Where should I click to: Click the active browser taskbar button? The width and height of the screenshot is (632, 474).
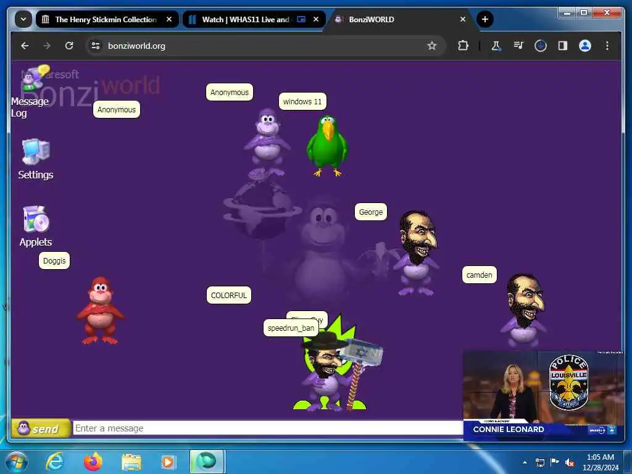(206, 462)
